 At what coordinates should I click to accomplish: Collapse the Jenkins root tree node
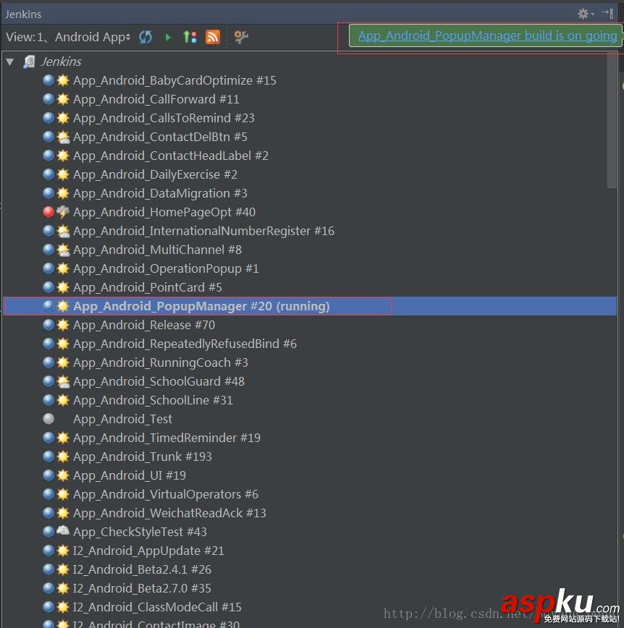pos(10,61)
